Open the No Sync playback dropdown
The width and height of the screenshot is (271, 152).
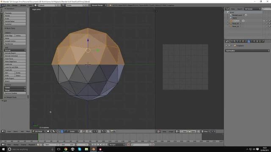[117, 144]
